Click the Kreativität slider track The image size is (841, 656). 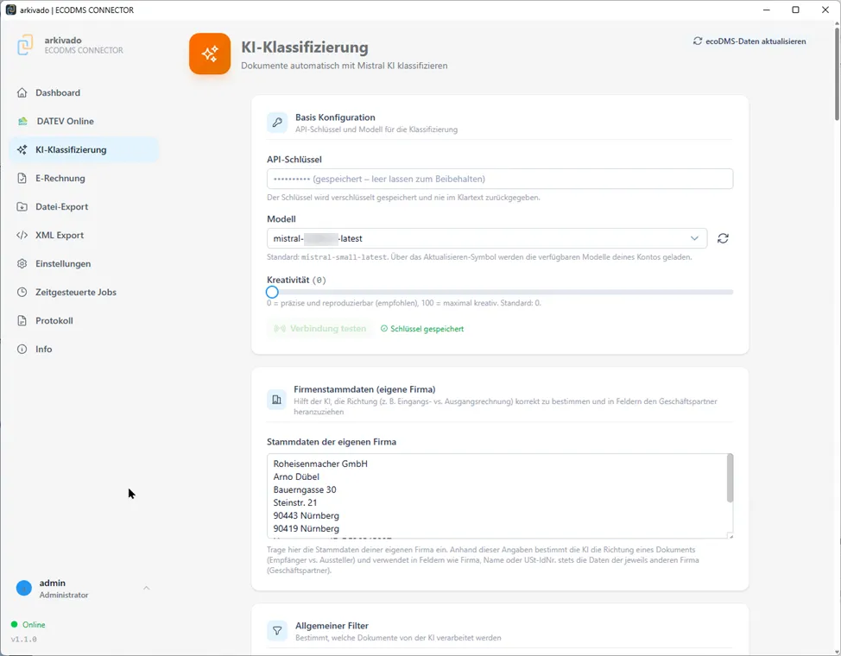[x=500, y=292]
